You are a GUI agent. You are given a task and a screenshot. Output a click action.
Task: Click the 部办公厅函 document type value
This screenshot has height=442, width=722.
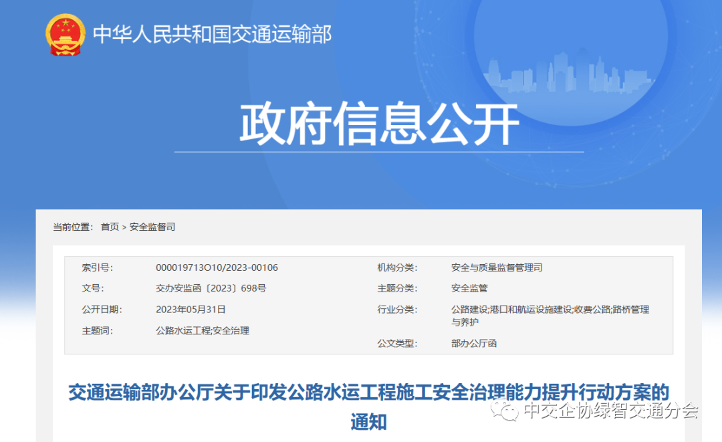(x=474, y=344)
